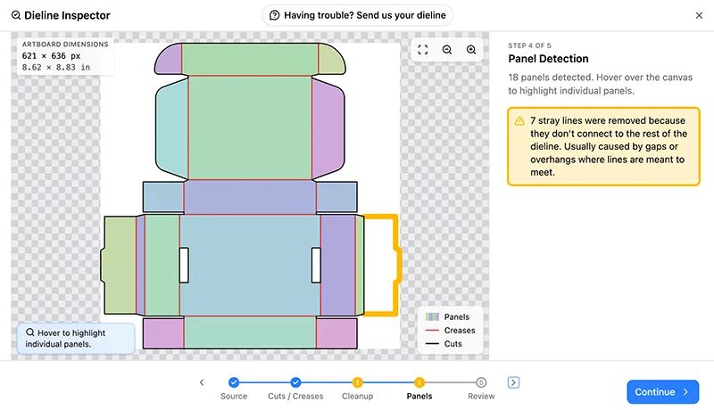Close the Dieline Inspector dialog
714x410 pixels.
(x=699, y=15)
